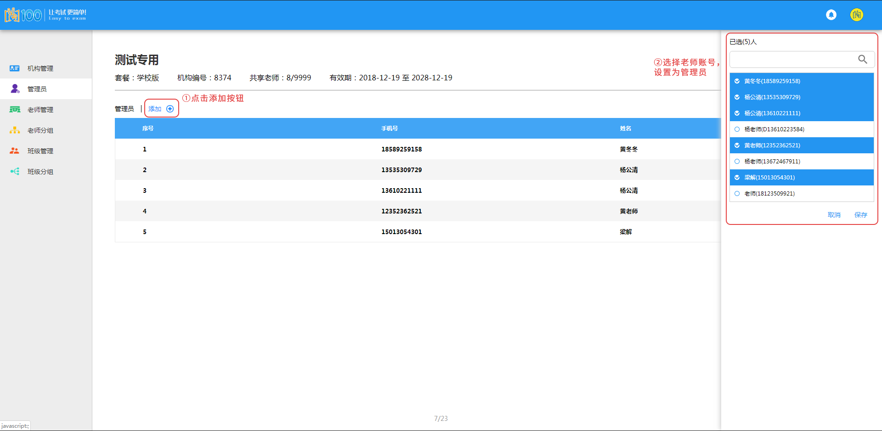Check the 老师(18123509921) entry
The image size is (882, 431).
point(737,194)
